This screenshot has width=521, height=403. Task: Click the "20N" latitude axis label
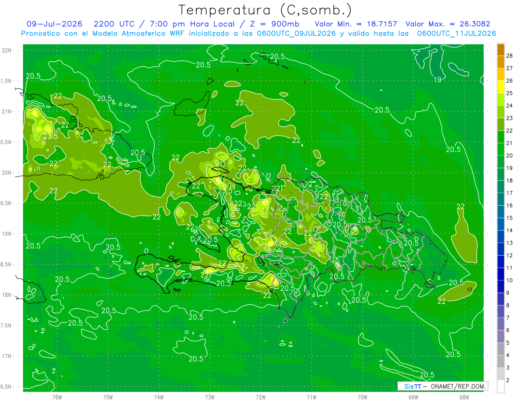[7, 173]
